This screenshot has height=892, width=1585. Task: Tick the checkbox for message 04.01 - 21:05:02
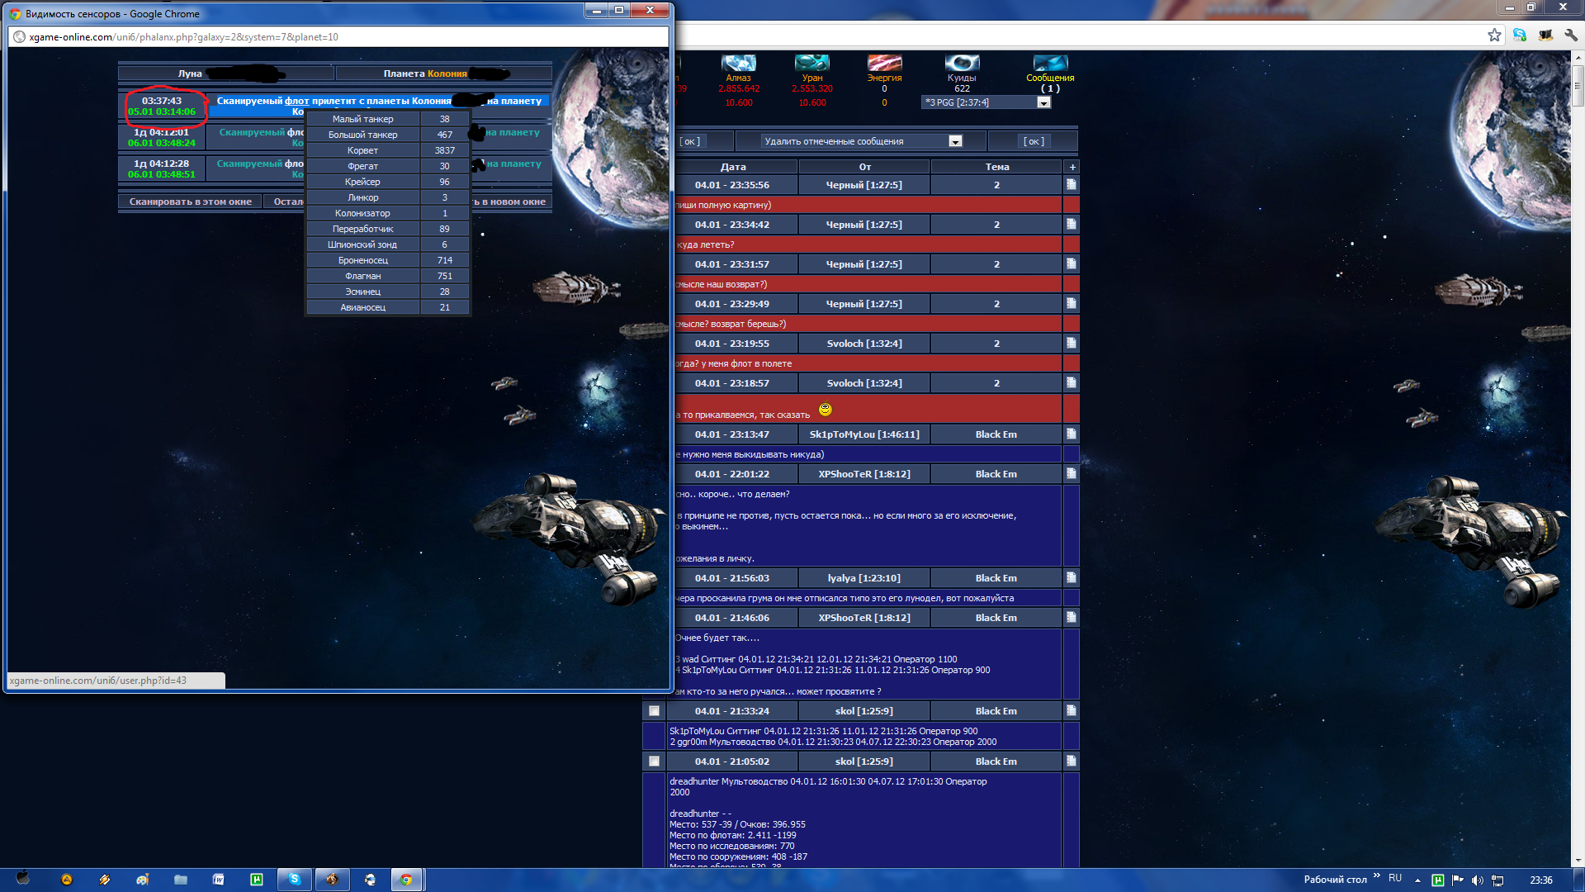pos(654,762)
